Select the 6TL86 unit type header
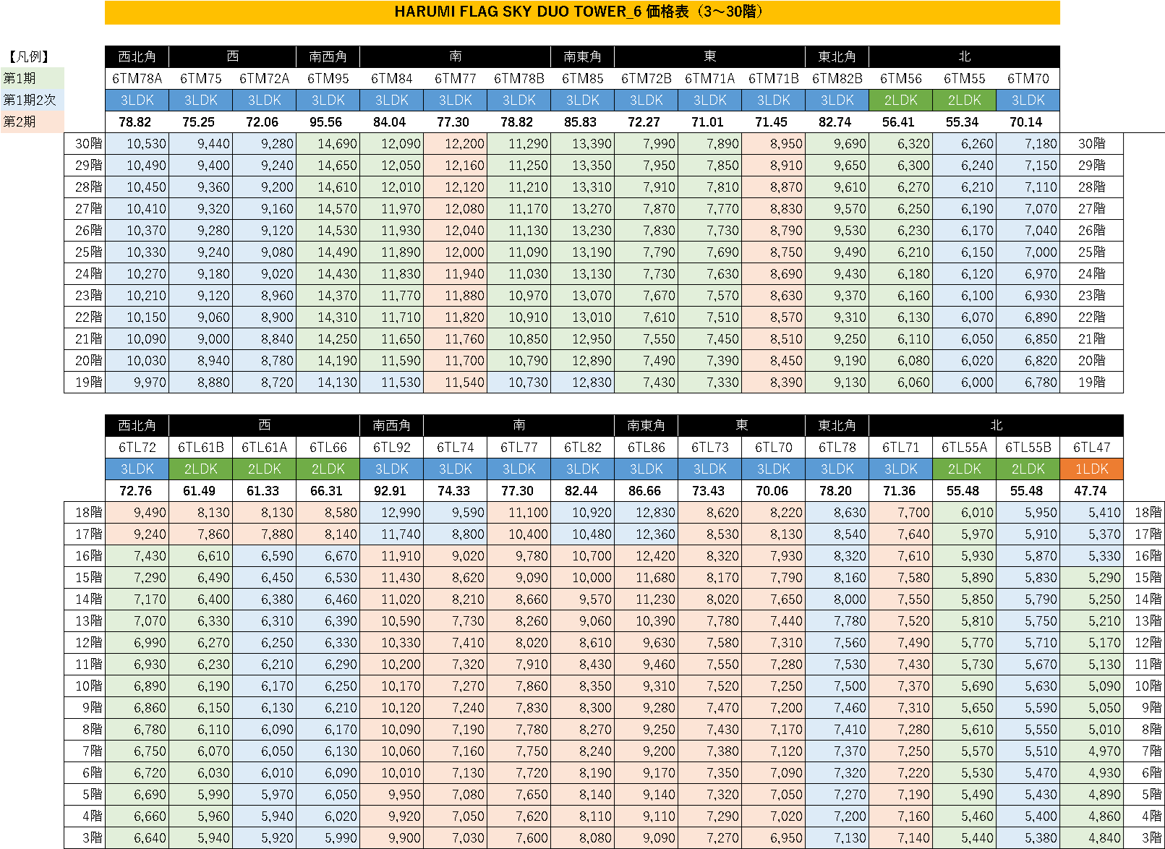Image resolution: width=1165 pixels, height=849 pixels. (x=646, y=447)
